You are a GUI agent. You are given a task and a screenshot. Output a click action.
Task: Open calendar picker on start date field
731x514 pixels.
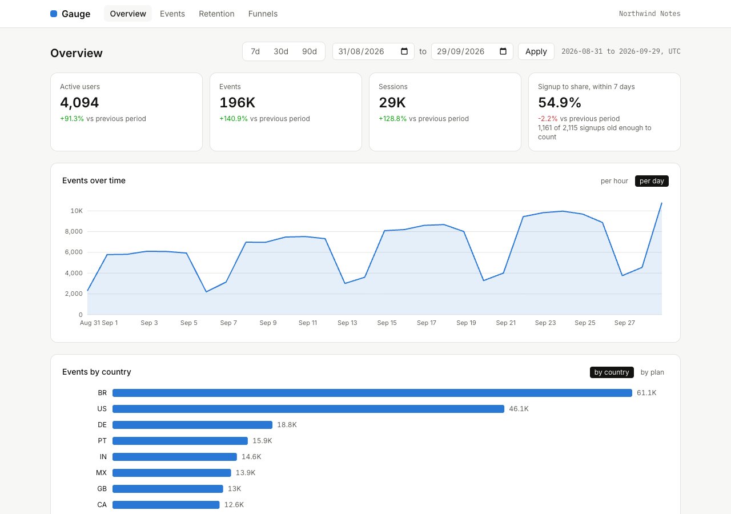click(404, 51)
